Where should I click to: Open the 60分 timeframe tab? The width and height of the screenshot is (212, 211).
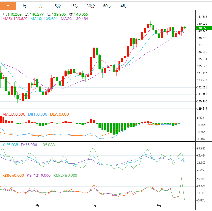[x=107, y=6]
